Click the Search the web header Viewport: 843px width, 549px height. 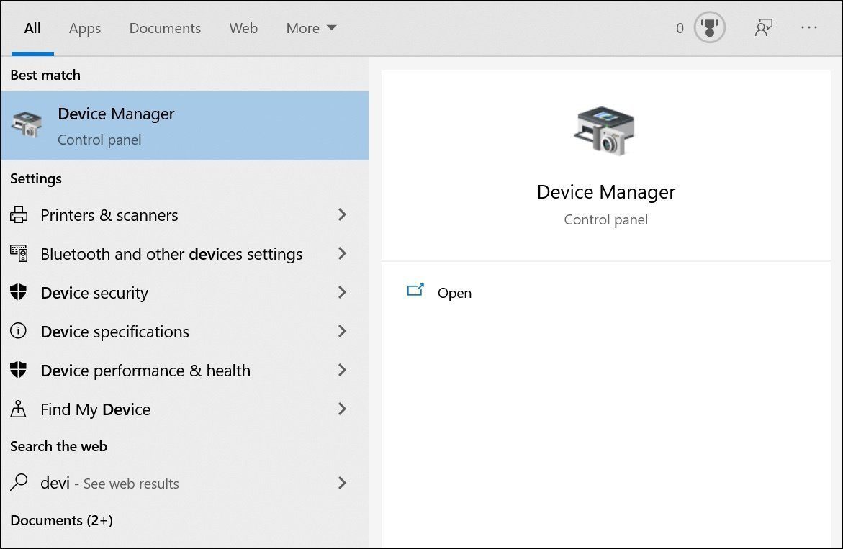pyautogui.click(x=58, y=446)
